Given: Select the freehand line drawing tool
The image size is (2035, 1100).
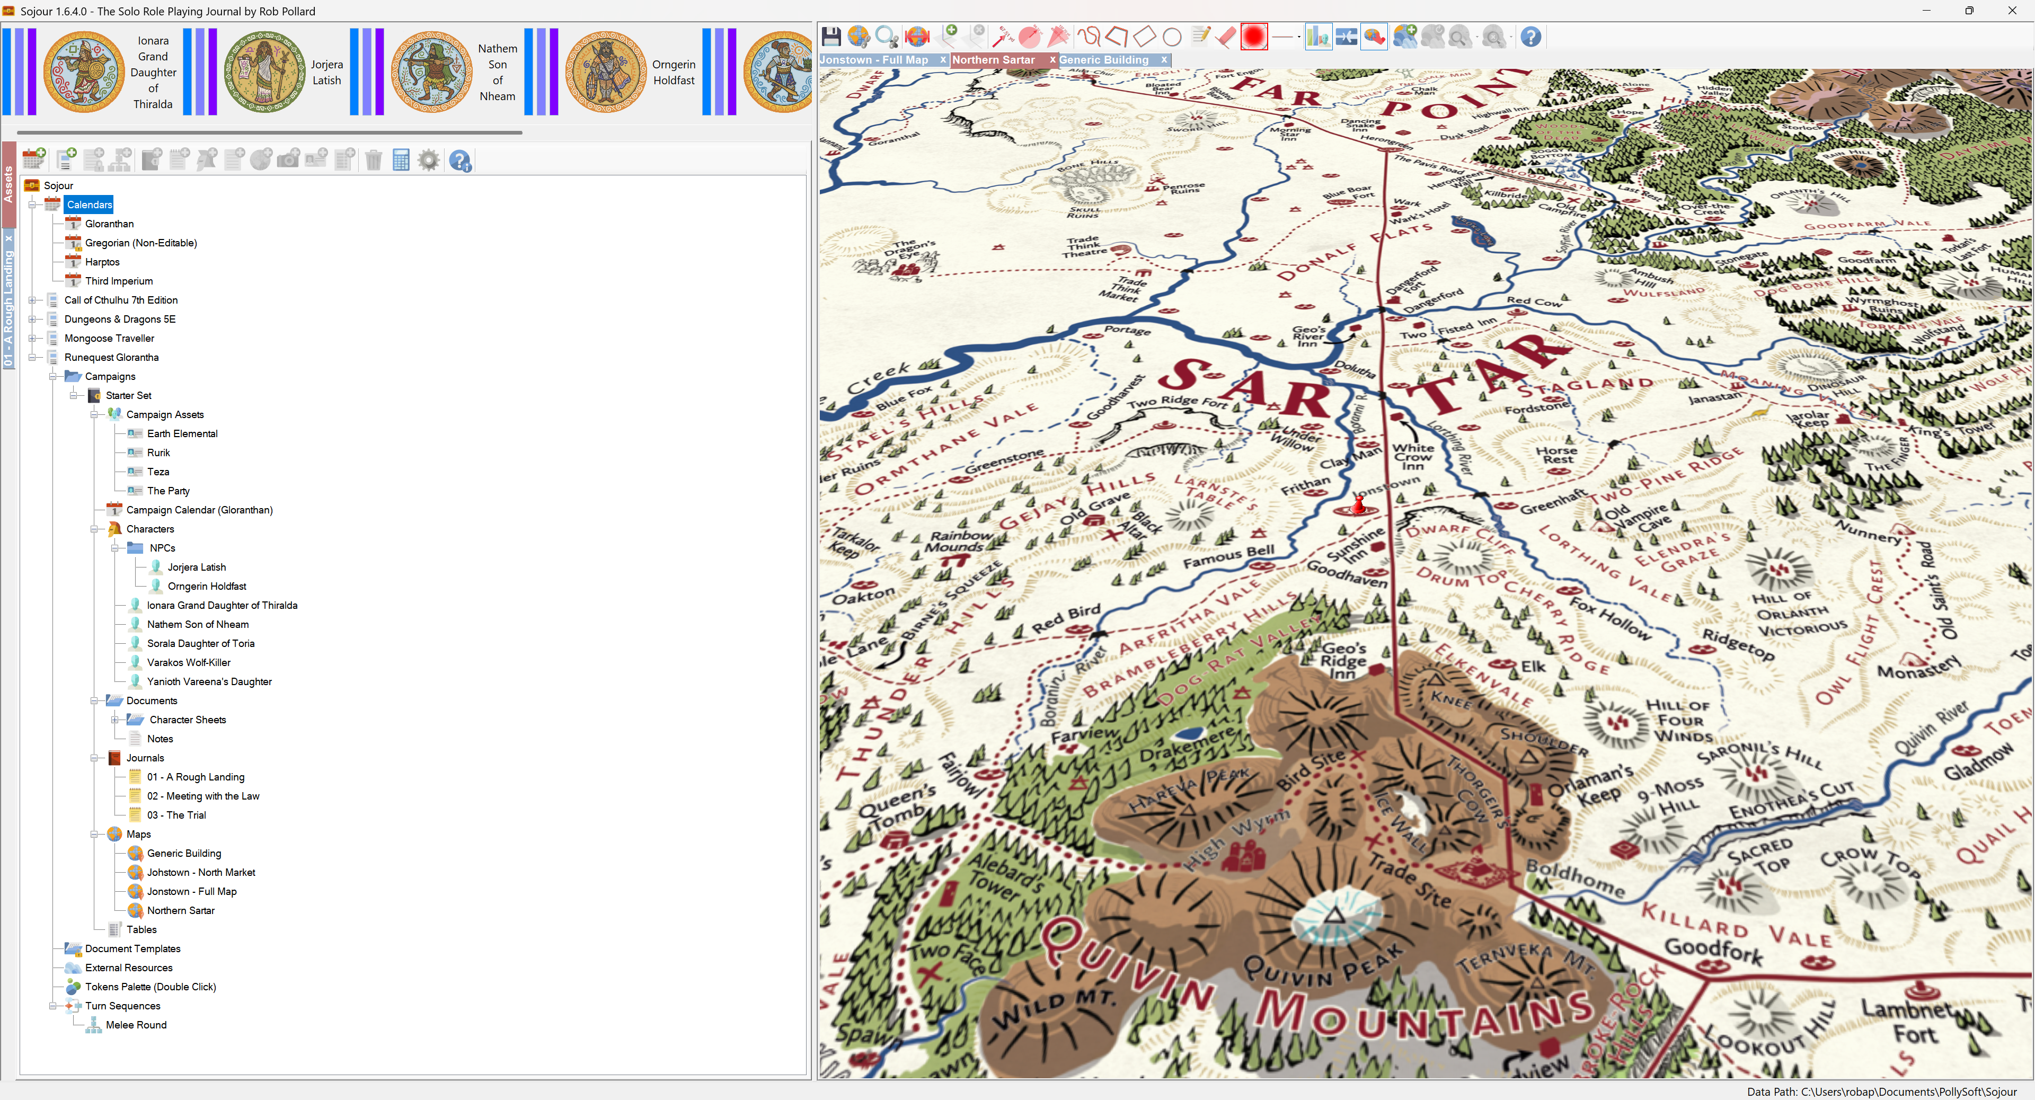Looking at the screenshot, I should point(1090,37).
